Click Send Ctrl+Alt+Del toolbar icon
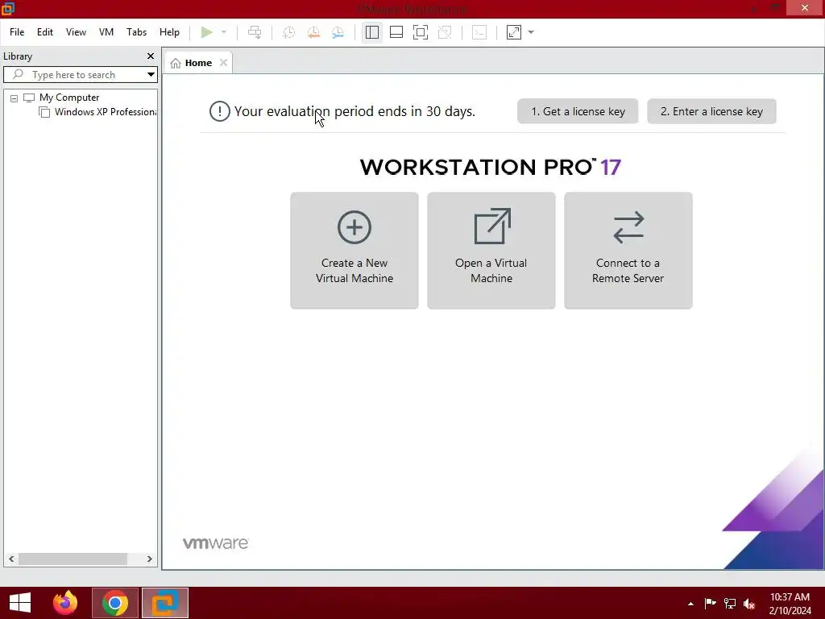Viewport: 825px width, 619px height. 255,32
